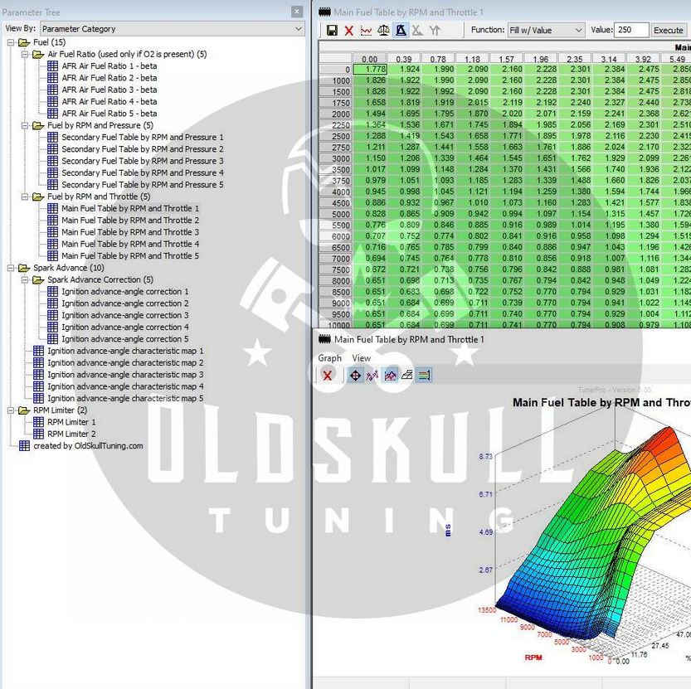Select the pan crosshair icon in graph toolbar
Image resolution: width=691 pixels, height=689 pixels.
tap(355, 375)
